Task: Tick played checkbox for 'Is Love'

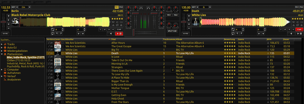Action: 62,57
